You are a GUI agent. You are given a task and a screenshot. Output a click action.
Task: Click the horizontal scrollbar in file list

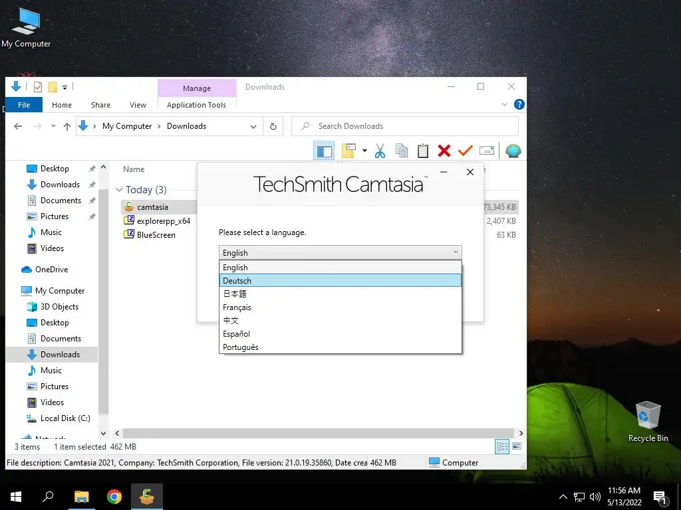(x=319, y=433)
